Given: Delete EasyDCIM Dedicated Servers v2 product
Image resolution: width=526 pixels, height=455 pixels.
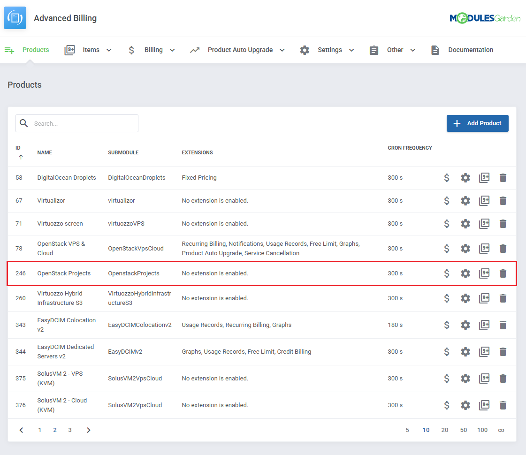Looking at the screenshot, I should (503, 352).
